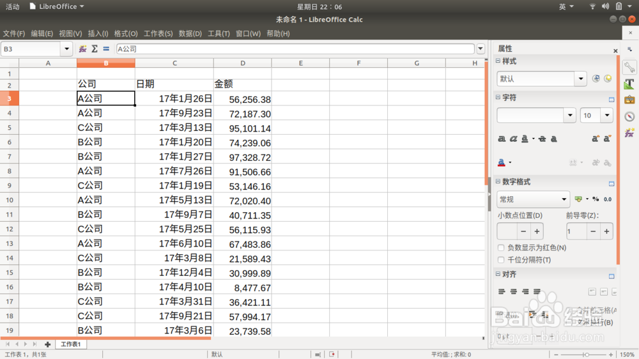
Task: Open the Styles deck in sidebar
Action: (629, 84)
